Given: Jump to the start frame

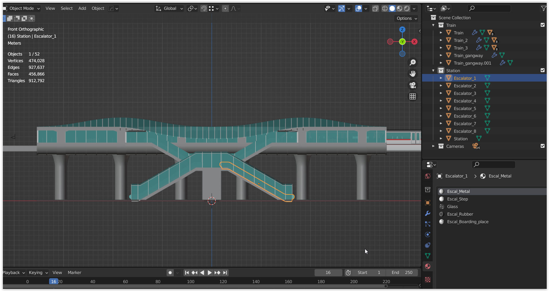Looking at the screenshot, I should click(187, 273).
